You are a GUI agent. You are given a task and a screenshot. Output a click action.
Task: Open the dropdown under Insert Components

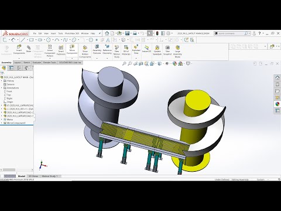(x=19, y=58)
